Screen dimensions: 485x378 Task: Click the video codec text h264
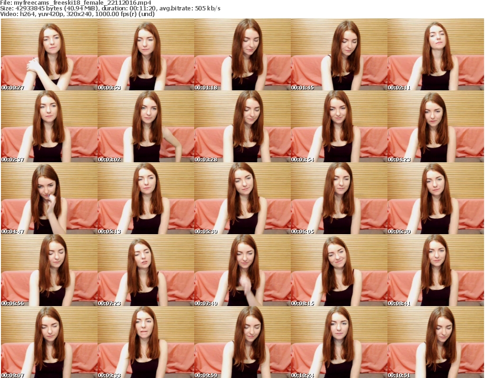tap(27, 14)
